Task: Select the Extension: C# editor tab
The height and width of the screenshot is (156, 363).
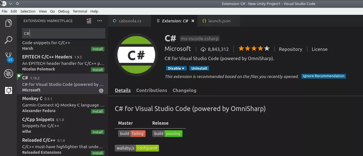Action: tap(174, 21)
